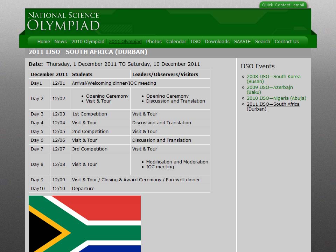Open the 2011 IJSO—South Africa (Durban) link
The image size is (336, 252).
[x=273, y=106]
